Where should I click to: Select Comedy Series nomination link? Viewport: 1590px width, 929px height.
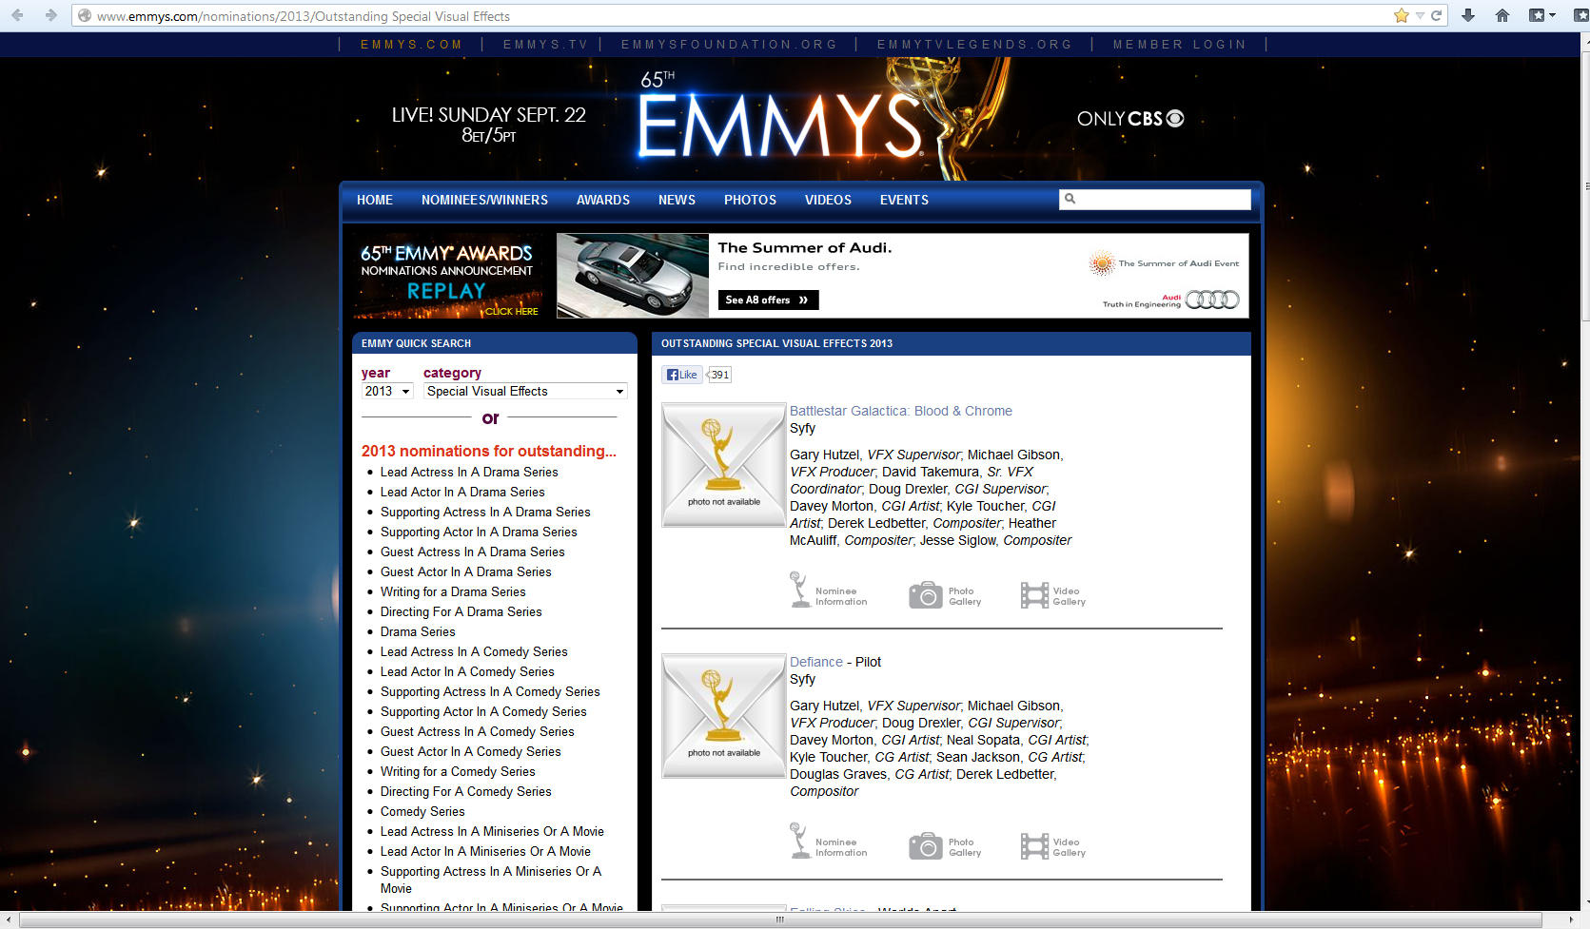[x=422, y=811]
